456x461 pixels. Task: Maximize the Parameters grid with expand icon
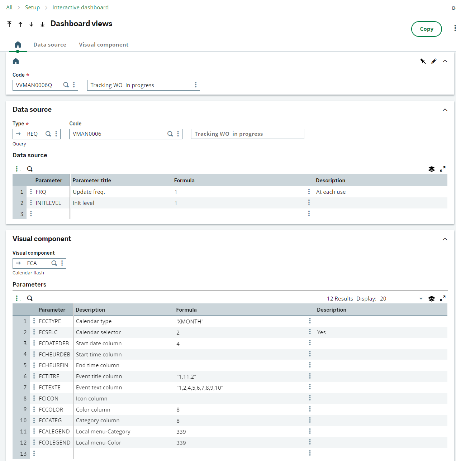(x=443, y=298)
